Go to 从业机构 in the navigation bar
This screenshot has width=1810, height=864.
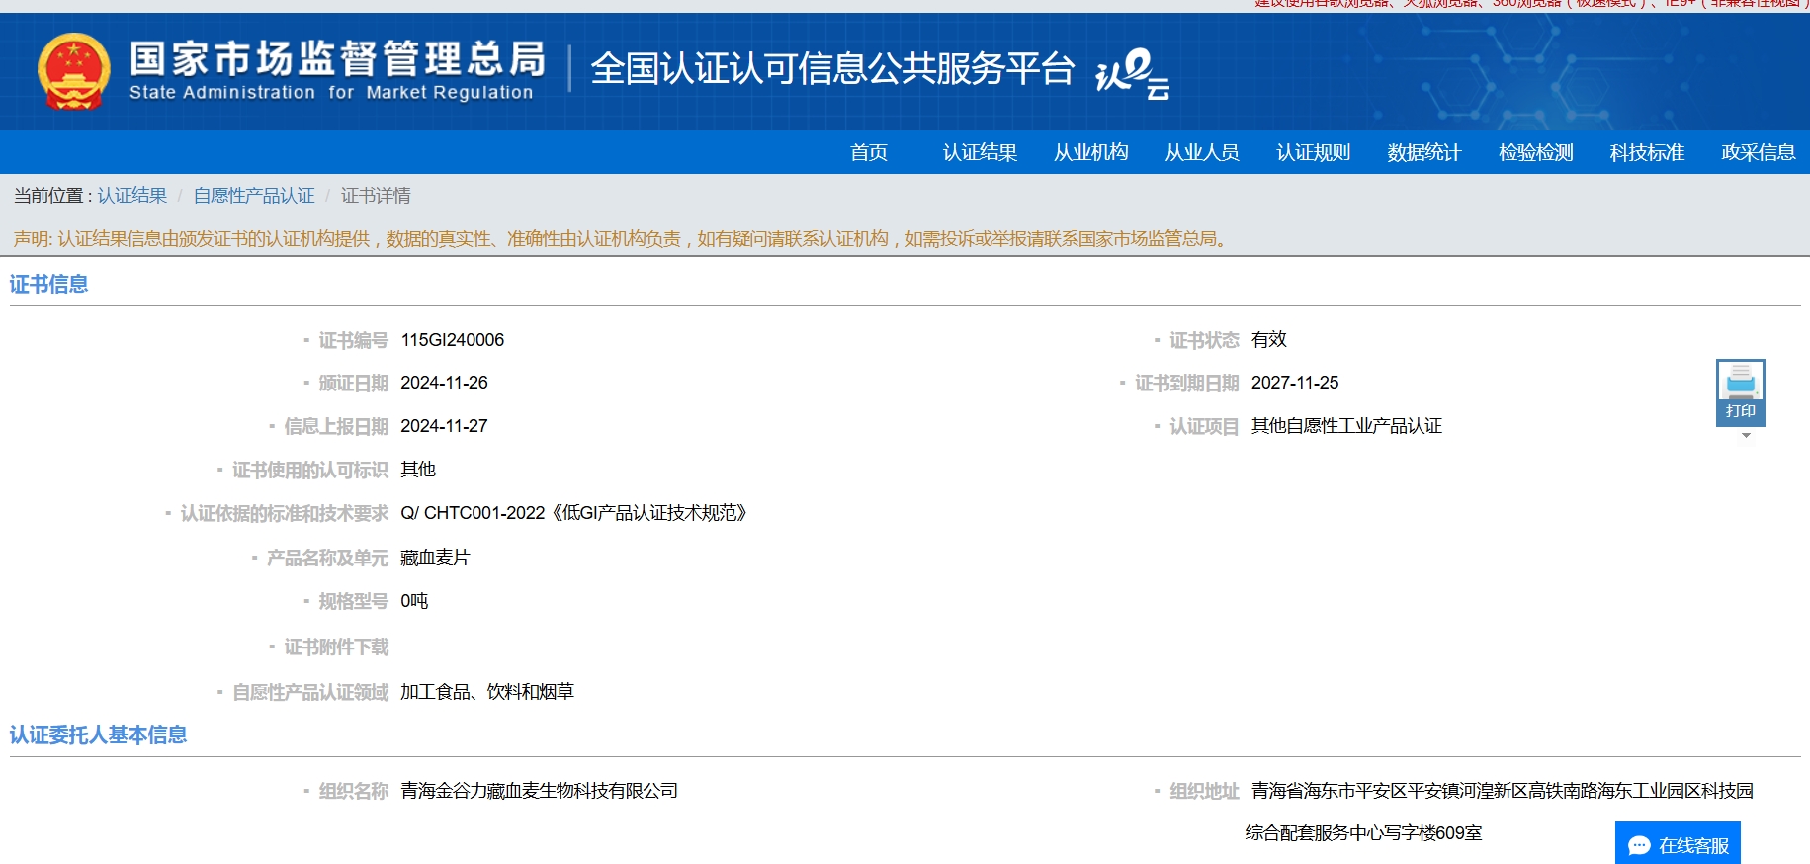1090,152
